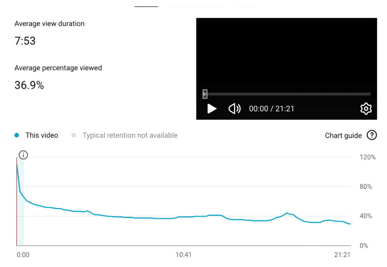Click the blue This video legend dot

[17, 135]
